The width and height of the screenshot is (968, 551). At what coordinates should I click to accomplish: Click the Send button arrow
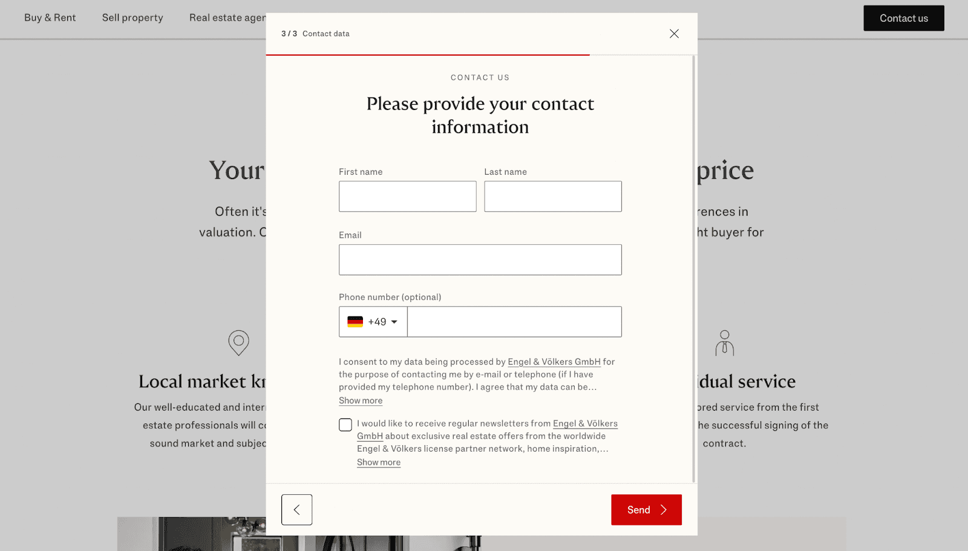click(x=664, y=510)
